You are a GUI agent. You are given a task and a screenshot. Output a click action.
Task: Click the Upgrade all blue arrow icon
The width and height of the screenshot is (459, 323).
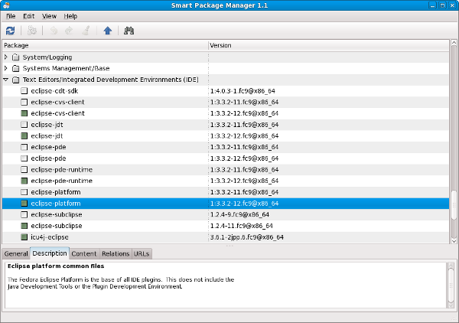coord(107,31)
